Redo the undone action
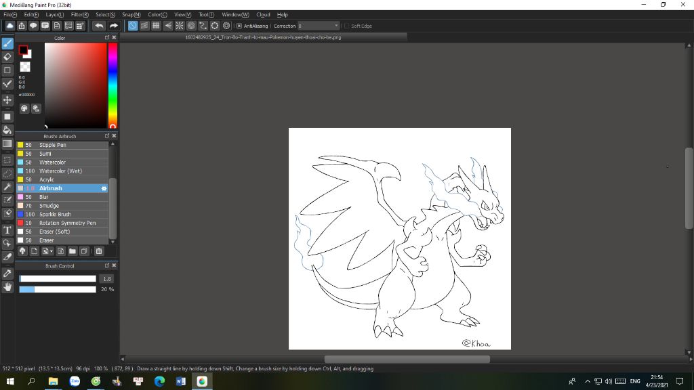 [x=113, y=26]
